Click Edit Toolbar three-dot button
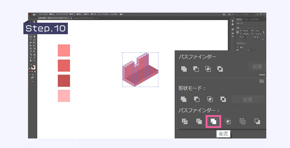The image size is (290, 148). 33,81
